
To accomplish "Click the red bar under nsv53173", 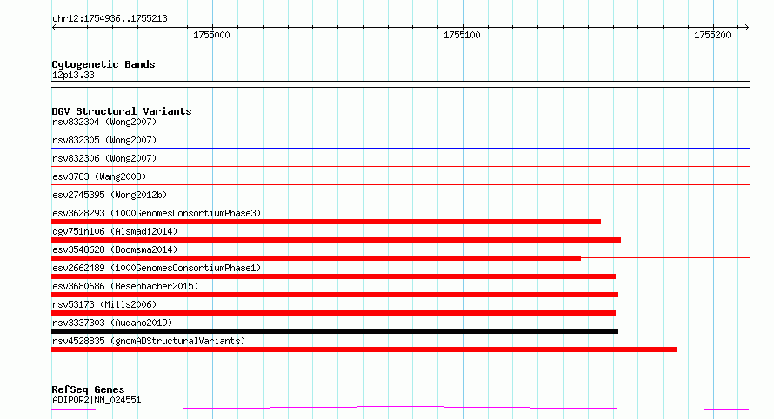I will [x=333, y=313].
